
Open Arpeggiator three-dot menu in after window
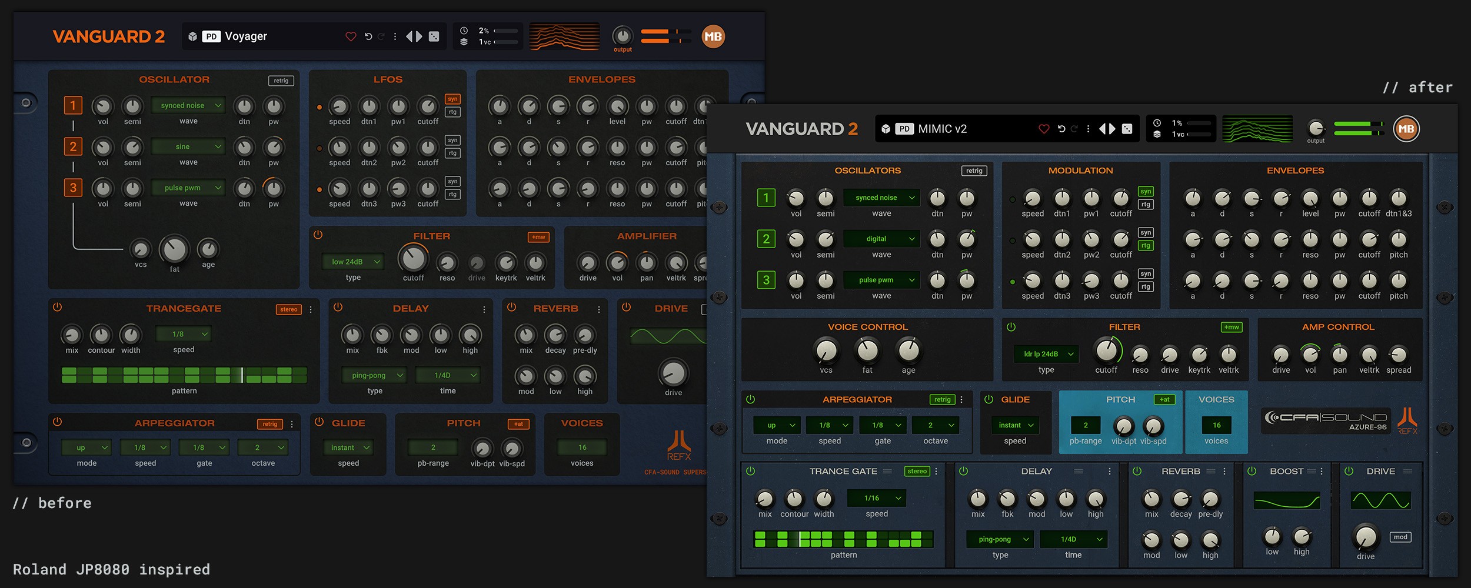[961, 399]
